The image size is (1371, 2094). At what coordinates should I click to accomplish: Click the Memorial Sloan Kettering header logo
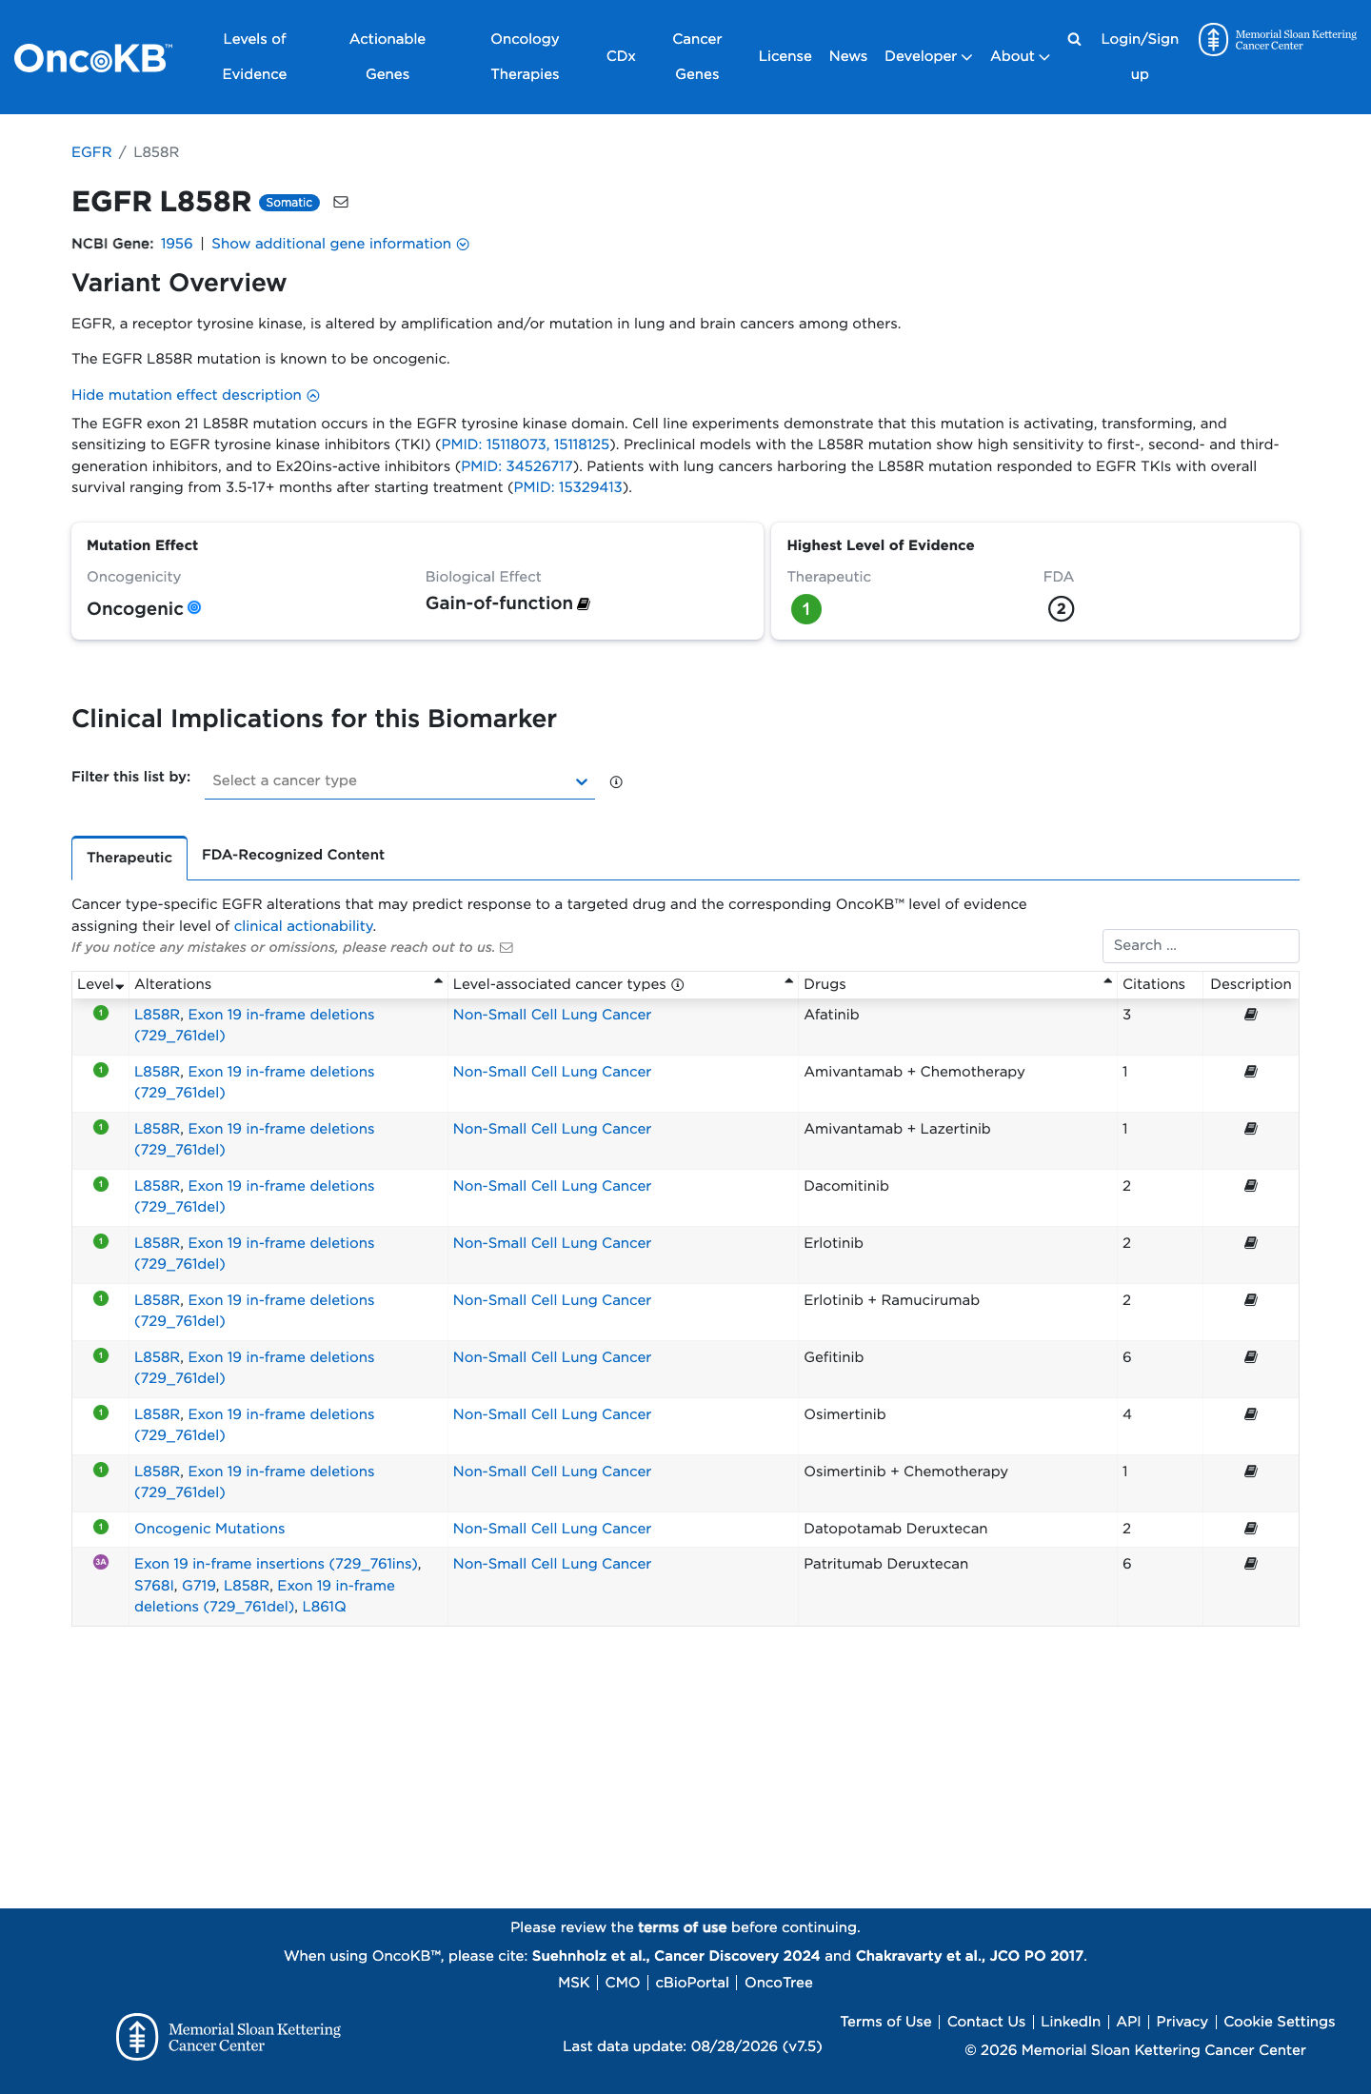[1278, 40]
